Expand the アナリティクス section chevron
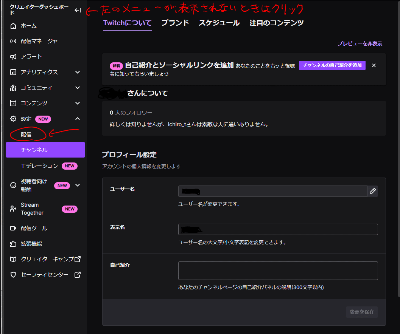 point(78,72)
